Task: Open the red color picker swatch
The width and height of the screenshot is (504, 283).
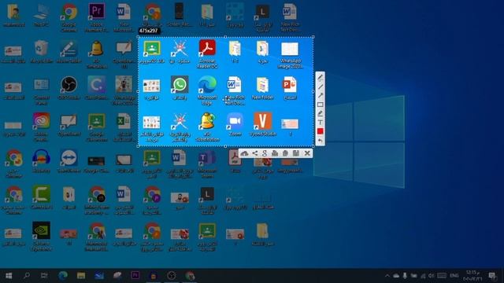Action: [321, 131]
